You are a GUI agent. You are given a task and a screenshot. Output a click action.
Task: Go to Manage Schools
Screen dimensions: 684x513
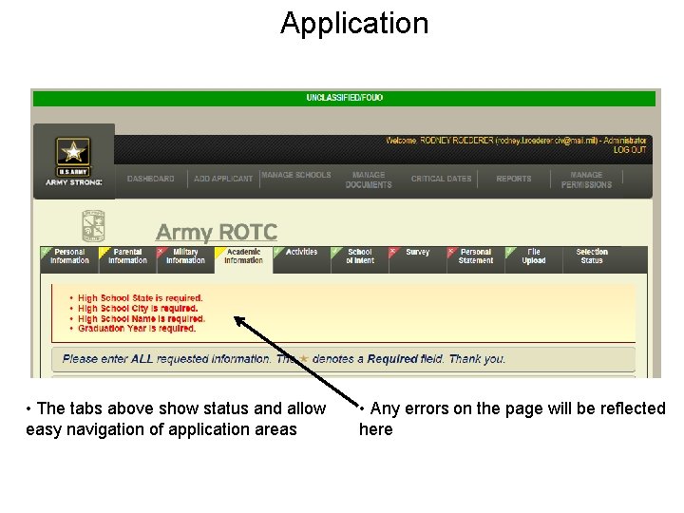(x=296, y=175)
